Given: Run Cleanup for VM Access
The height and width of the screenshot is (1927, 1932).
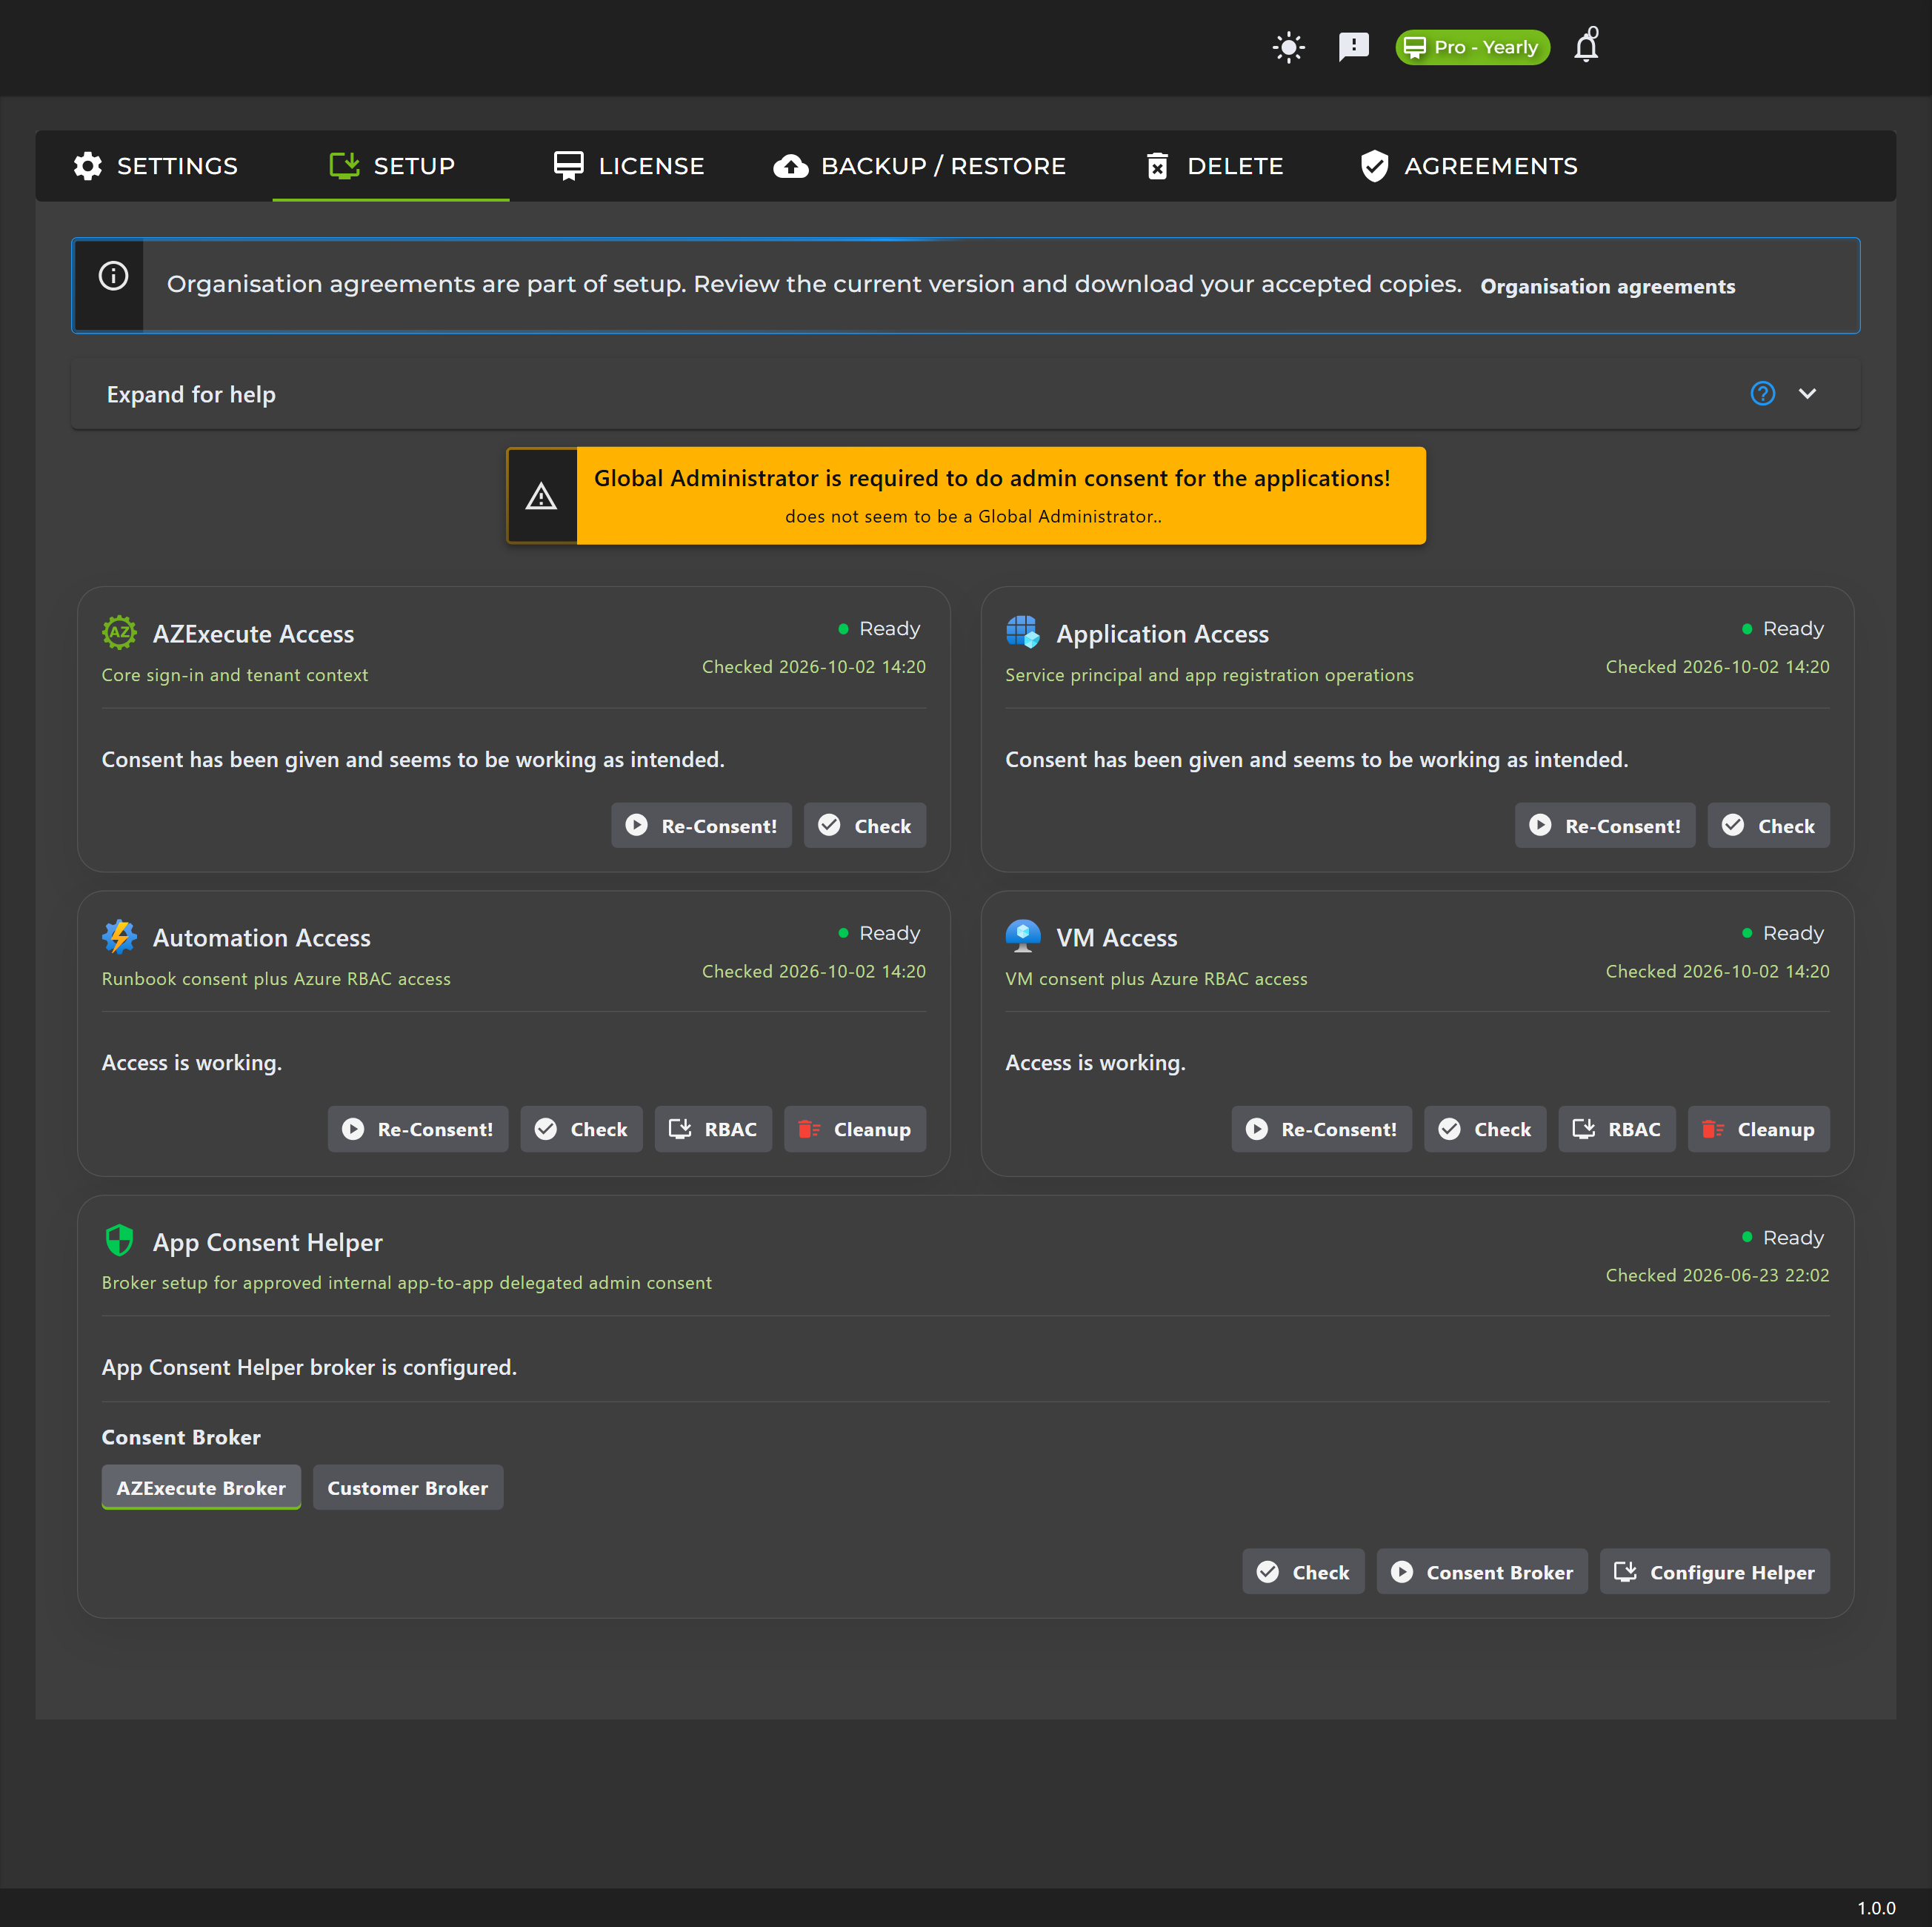Looking at the screenshot, I should coord(1758,1129).
